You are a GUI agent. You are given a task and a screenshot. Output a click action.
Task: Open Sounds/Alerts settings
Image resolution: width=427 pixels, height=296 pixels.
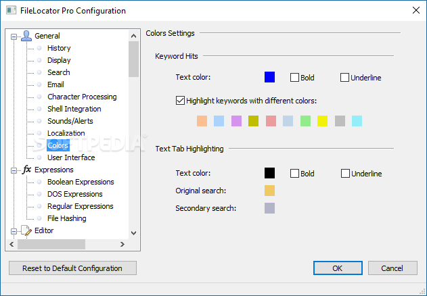tap(70, 121)
